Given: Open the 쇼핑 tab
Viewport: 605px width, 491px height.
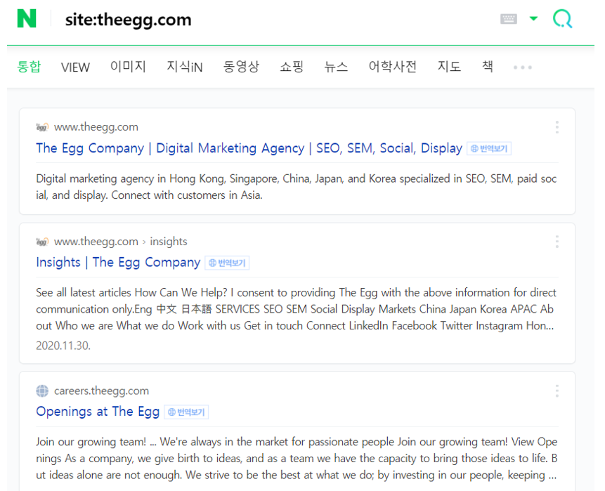Looking at the screenshot, I should point(292,67).
